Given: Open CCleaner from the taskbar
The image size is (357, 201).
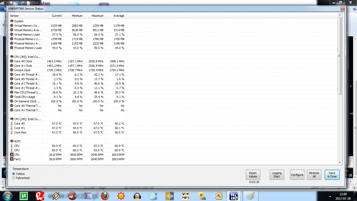Looking at the screenshot, I should click(72, 196).
